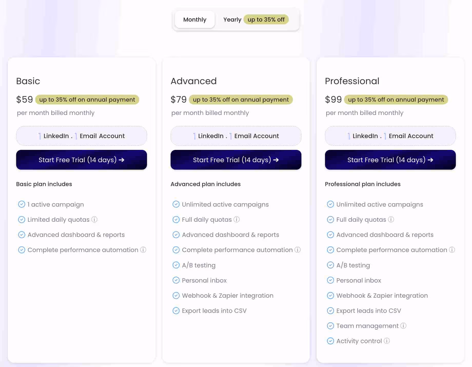The image size is (472, 367).
Task: Select the Professional plan title
Action: (352, 81)
